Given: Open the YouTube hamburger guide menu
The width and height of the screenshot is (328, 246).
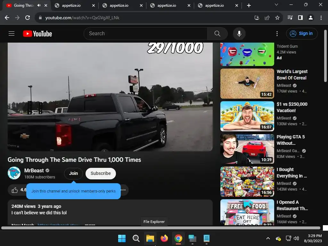Looking at the screenshot, I should (12, 33).
